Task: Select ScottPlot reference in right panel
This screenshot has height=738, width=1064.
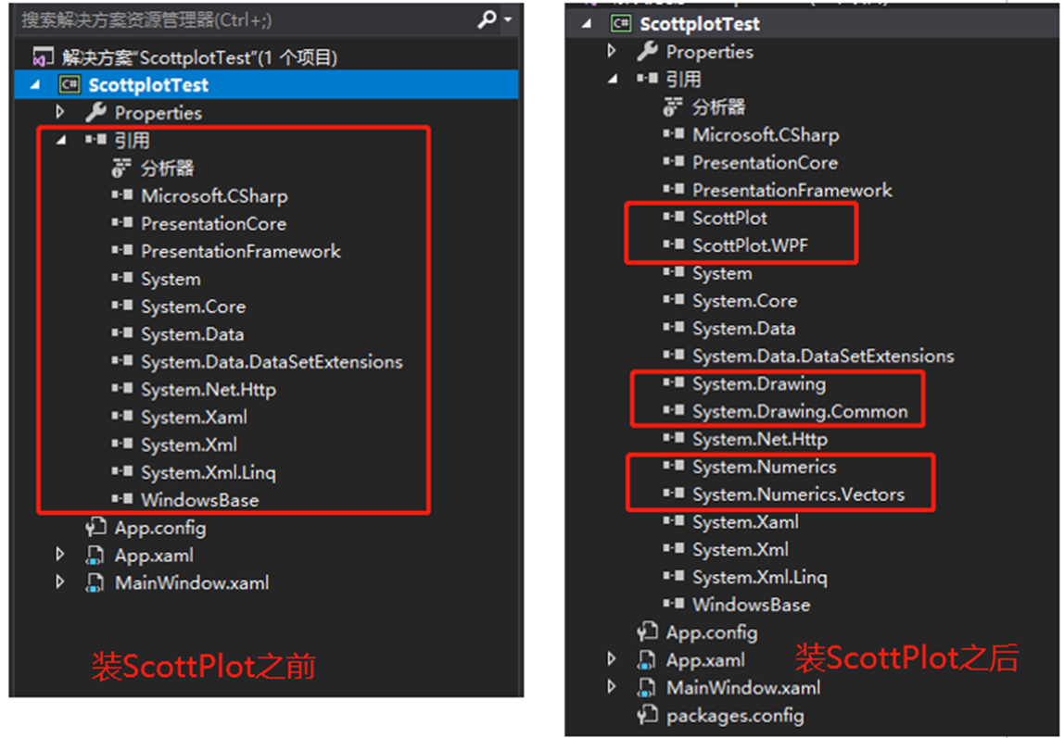Action: (729, 219)
